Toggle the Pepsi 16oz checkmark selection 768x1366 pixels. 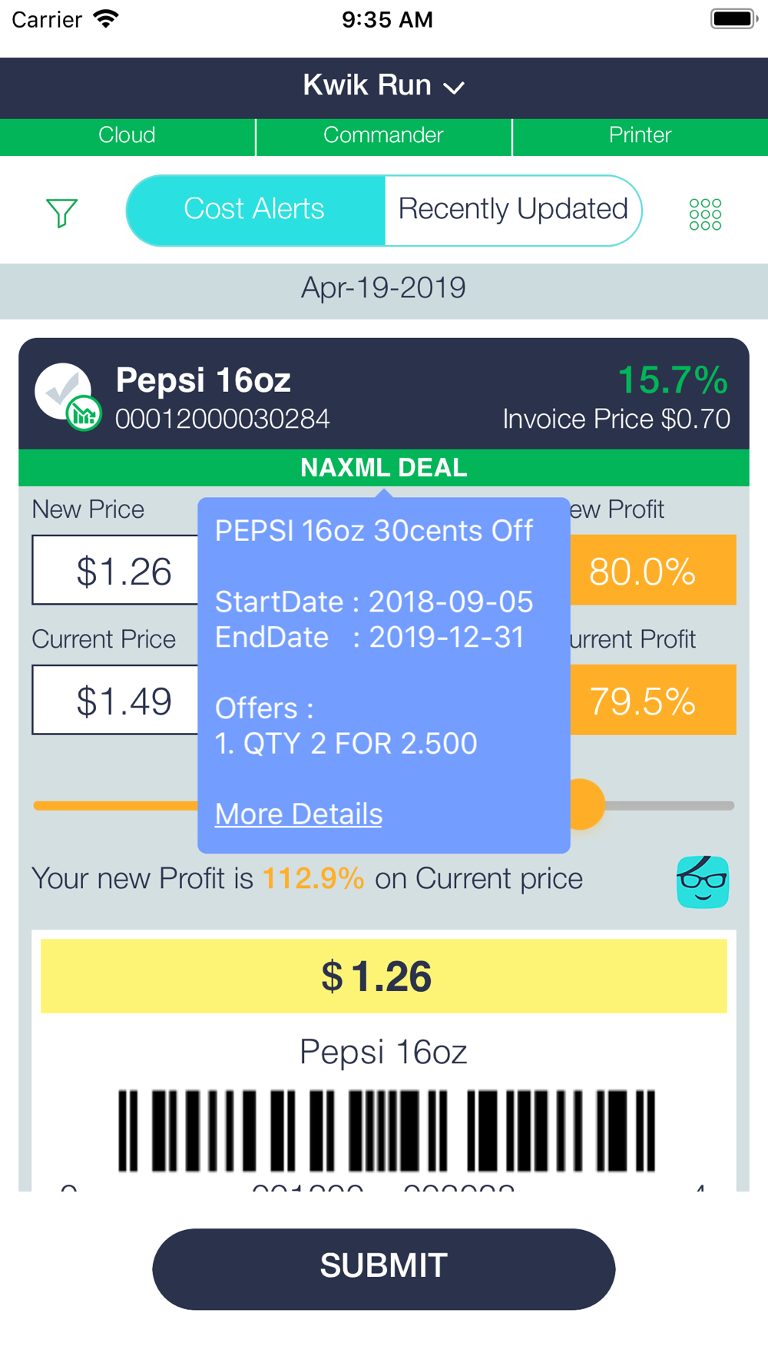(63, 391)
